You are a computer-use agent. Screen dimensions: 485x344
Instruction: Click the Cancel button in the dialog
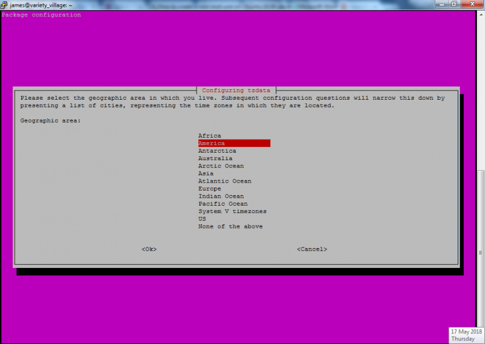[x=312, y=249]
